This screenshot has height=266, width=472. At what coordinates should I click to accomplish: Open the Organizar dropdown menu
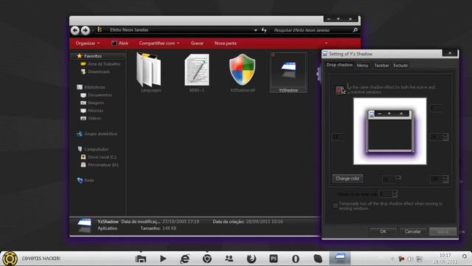pyautogui.click(x=88, y=43)
